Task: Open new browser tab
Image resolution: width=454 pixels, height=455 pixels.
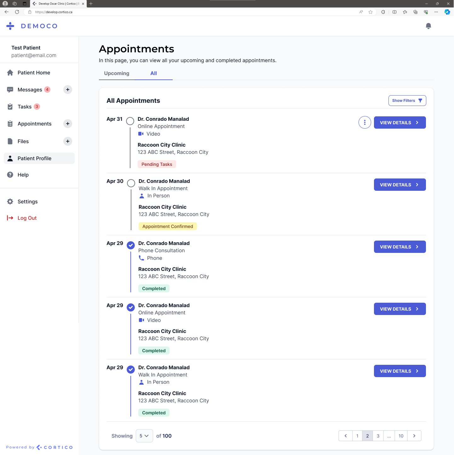Action: pos(91,3)
